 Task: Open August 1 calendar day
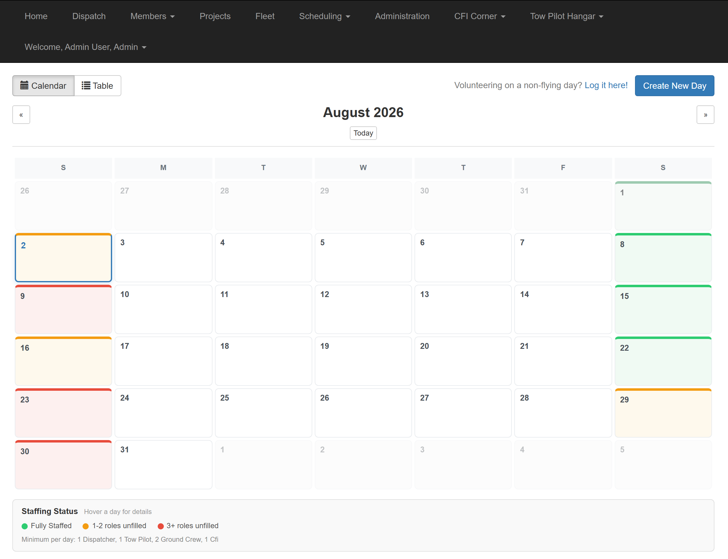[663, 206]
